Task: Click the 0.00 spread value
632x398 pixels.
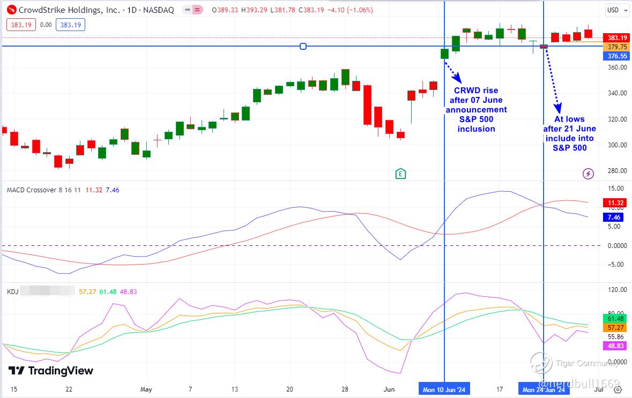Action: [46, 25]
